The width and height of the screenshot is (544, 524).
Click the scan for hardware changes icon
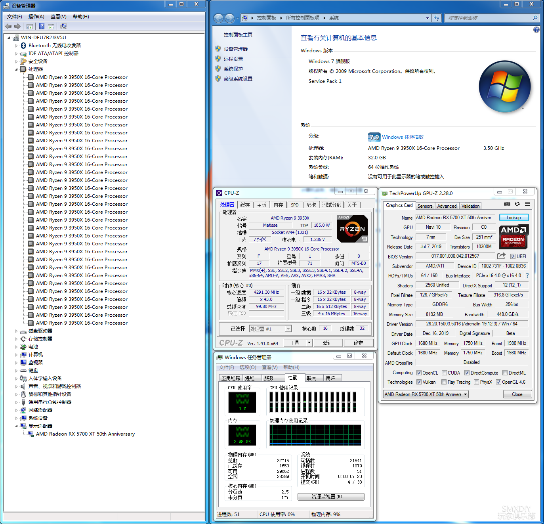63,26
